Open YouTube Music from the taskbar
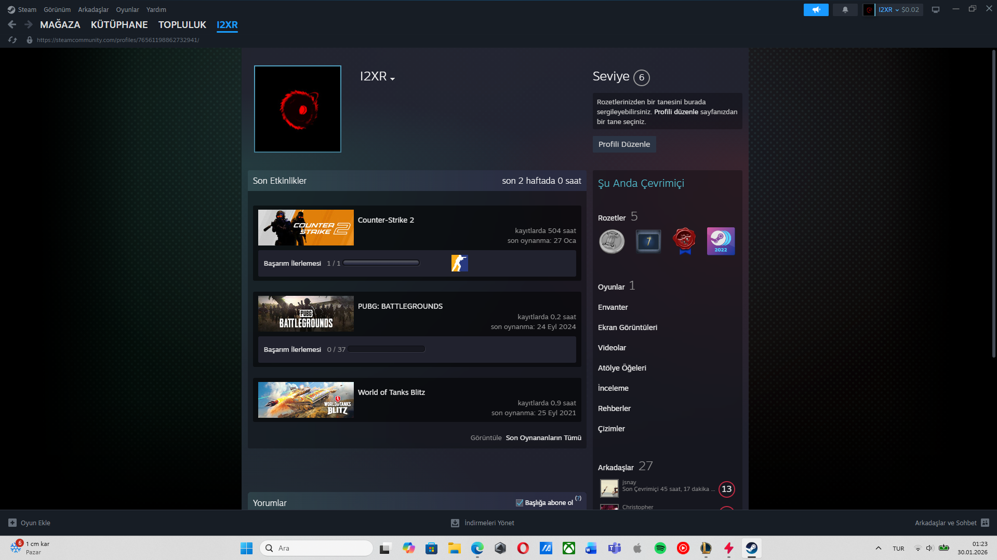The height and width of the screenshot is (560, 997). (x=683, y=548)
